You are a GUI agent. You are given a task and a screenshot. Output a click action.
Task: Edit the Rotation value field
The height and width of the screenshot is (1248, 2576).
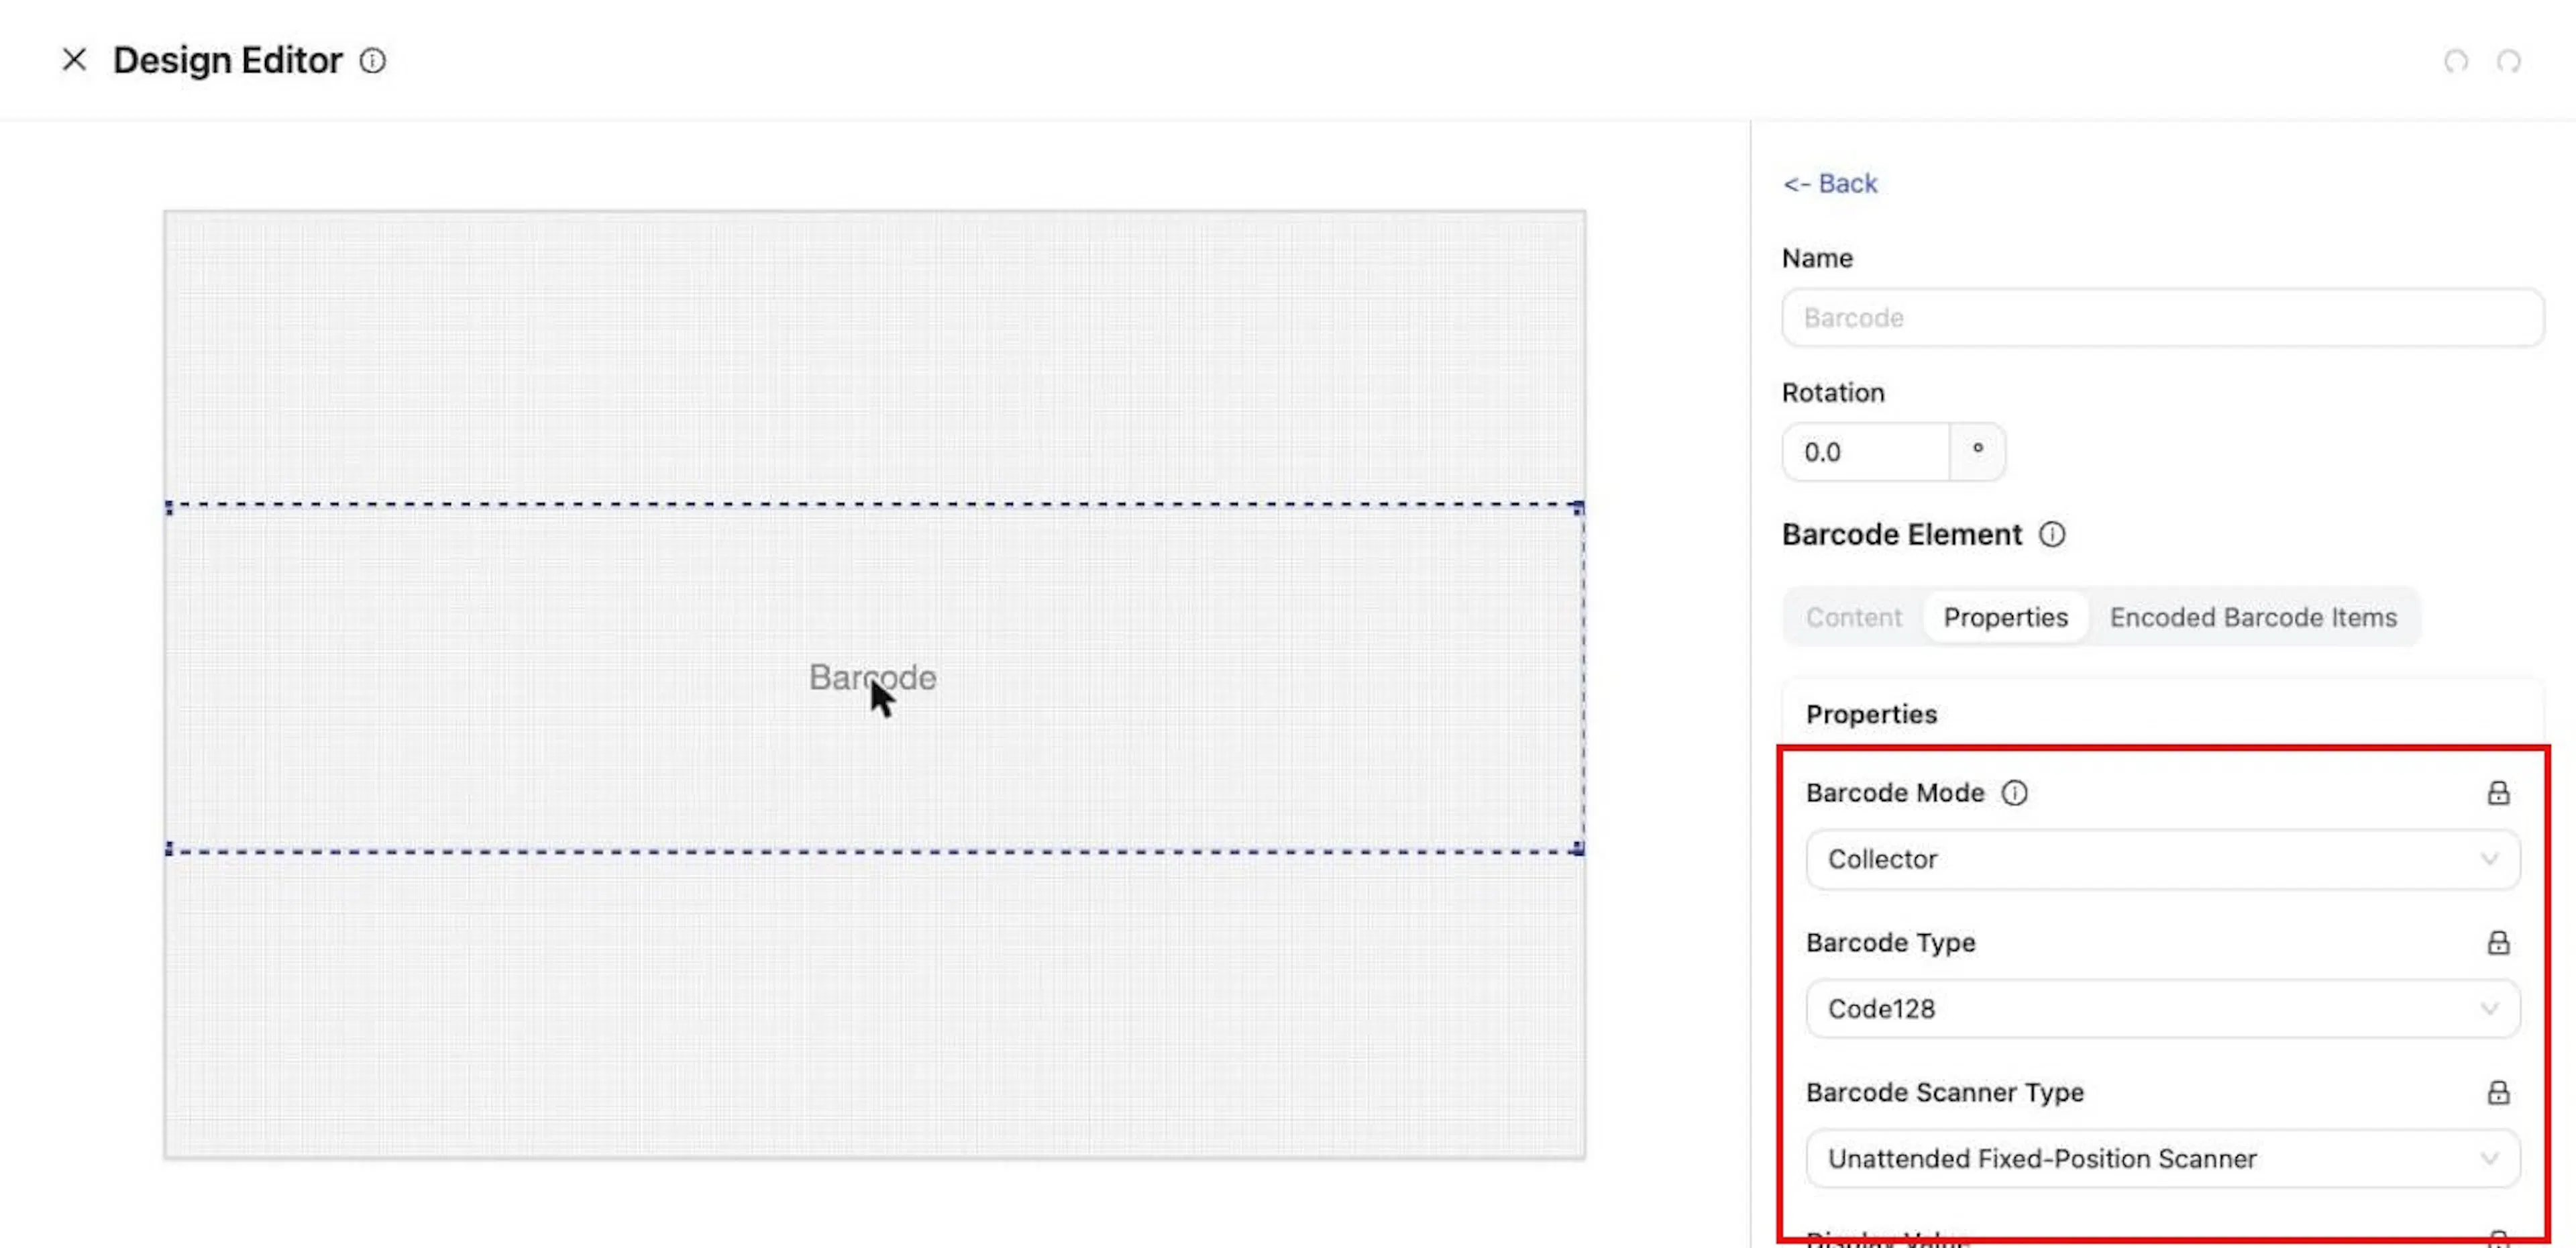click(1866, 452)
